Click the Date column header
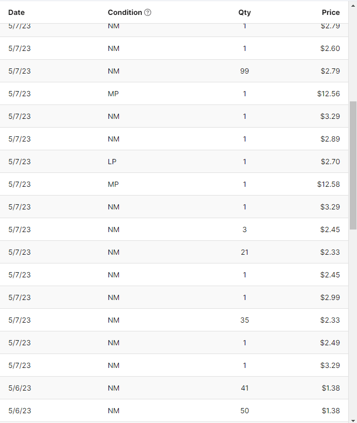The height and width of the screenshot is (423, 357). 16,12
